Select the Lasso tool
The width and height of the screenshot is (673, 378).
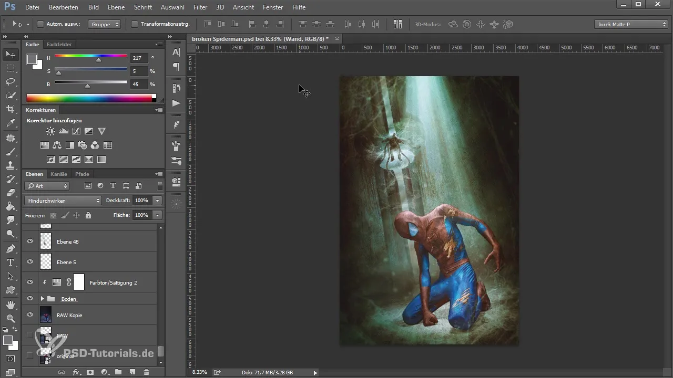click(10, 82)
